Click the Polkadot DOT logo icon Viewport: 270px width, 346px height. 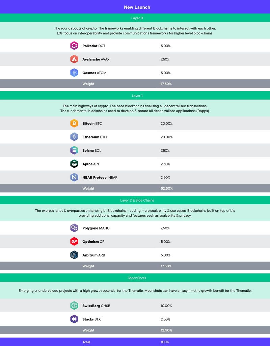pos(74,46)
